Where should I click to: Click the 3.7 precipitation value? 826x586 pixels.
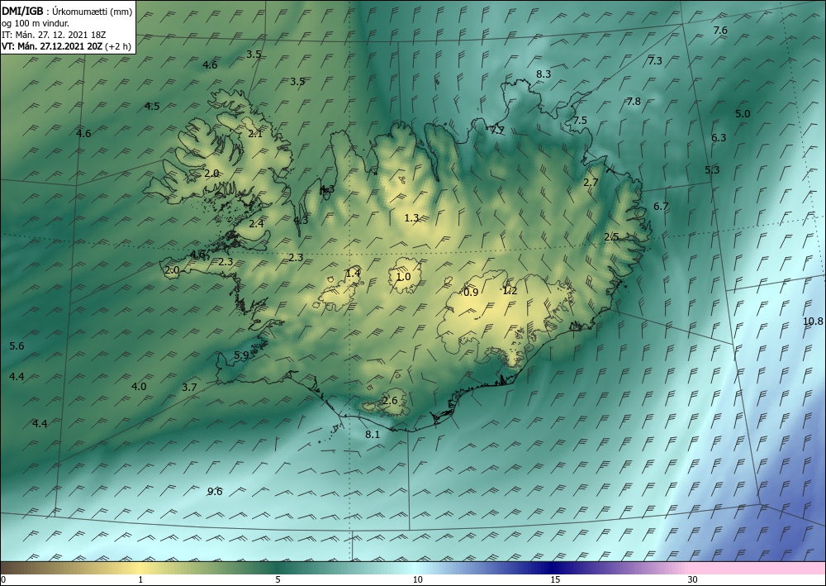point(189,388)
